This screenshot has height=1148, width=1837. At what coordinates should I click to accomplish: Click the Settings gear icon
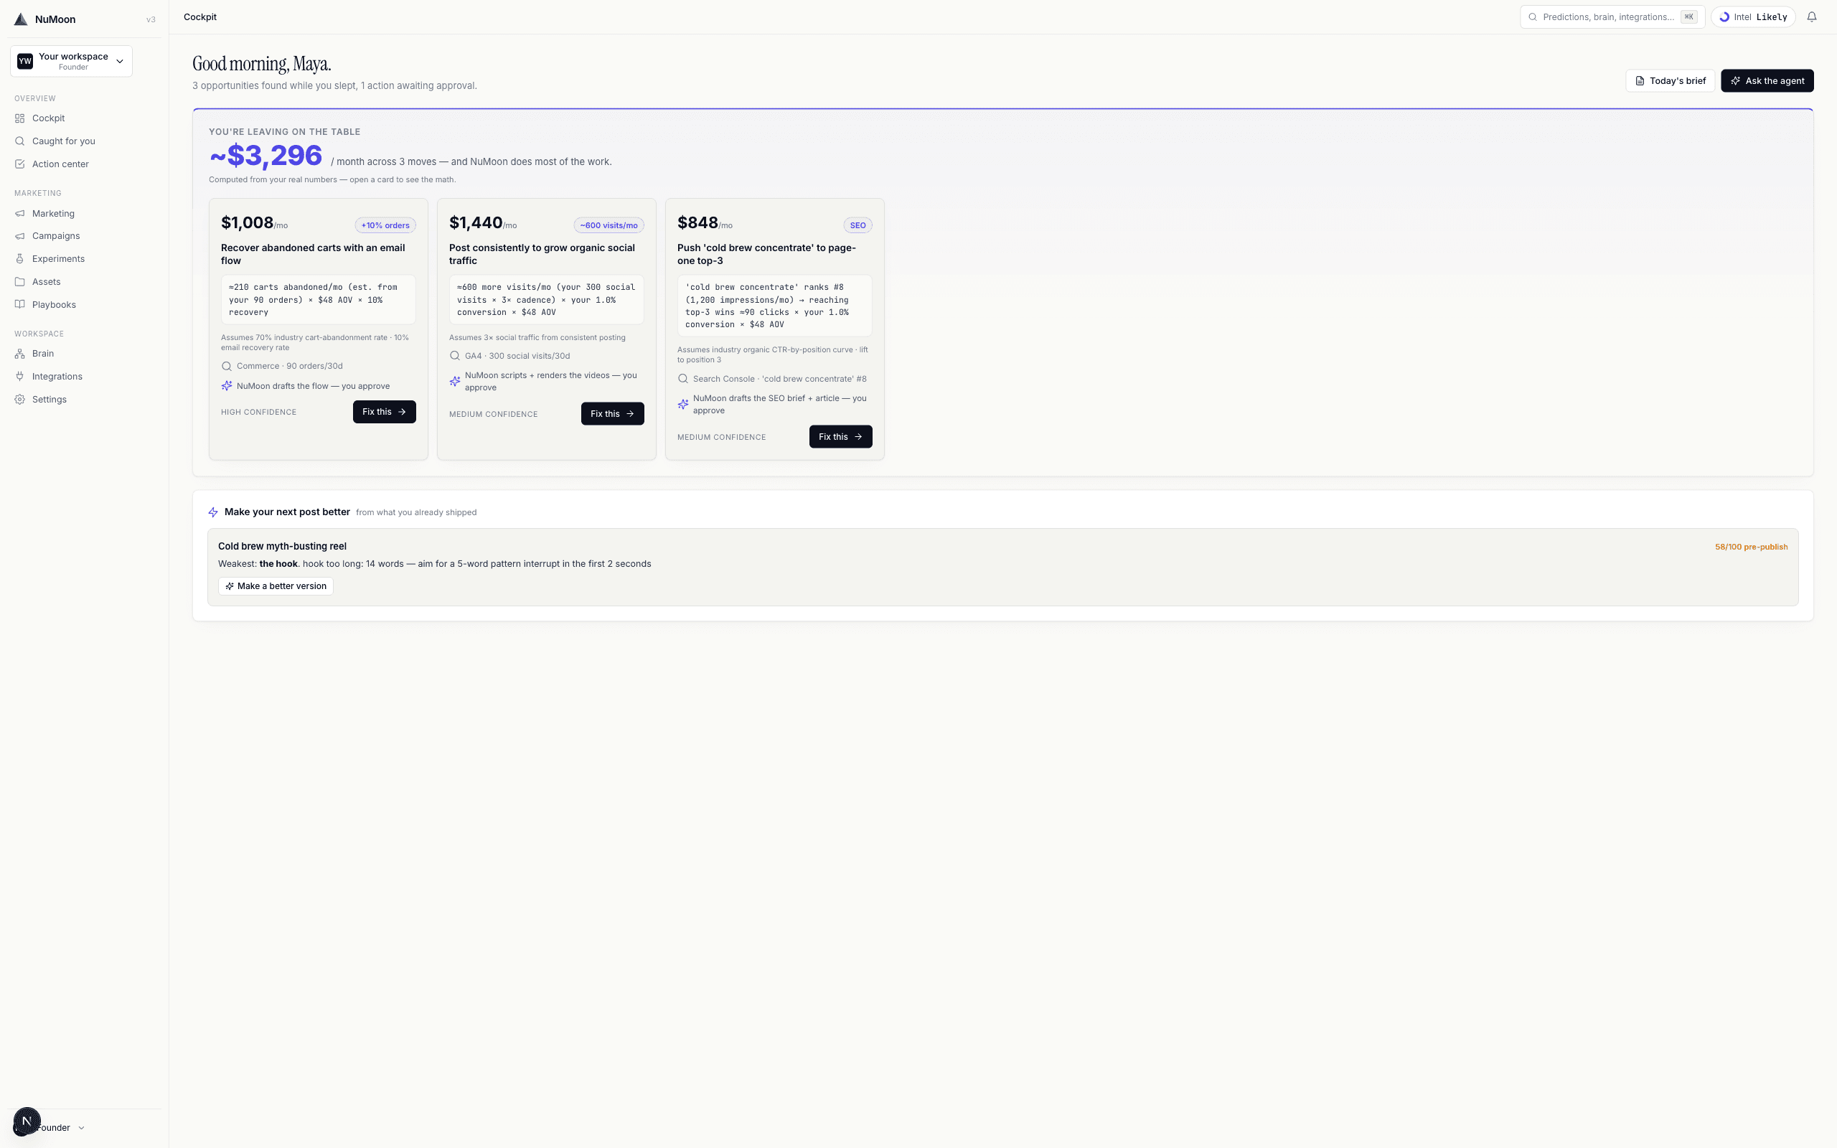20,400
